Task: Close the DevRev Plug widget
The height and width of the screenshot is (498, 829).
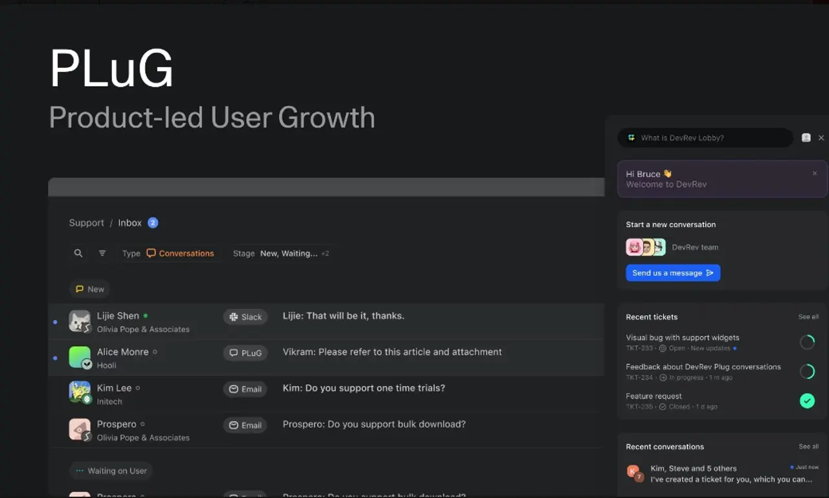Action: click(x=821, y=138)
